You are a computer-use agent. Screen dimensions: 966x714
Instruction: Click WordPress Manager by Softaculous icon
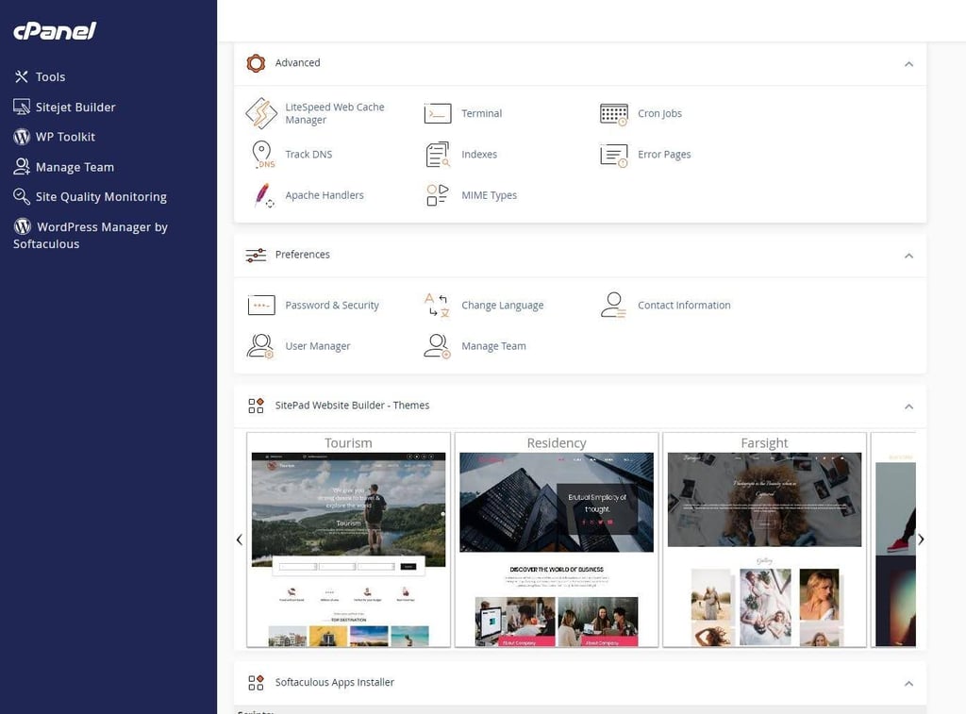[x=23, y=226]
